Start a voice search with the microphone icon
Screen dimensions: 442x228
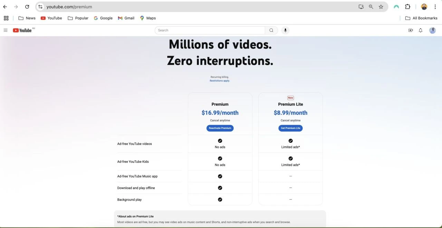285,30
